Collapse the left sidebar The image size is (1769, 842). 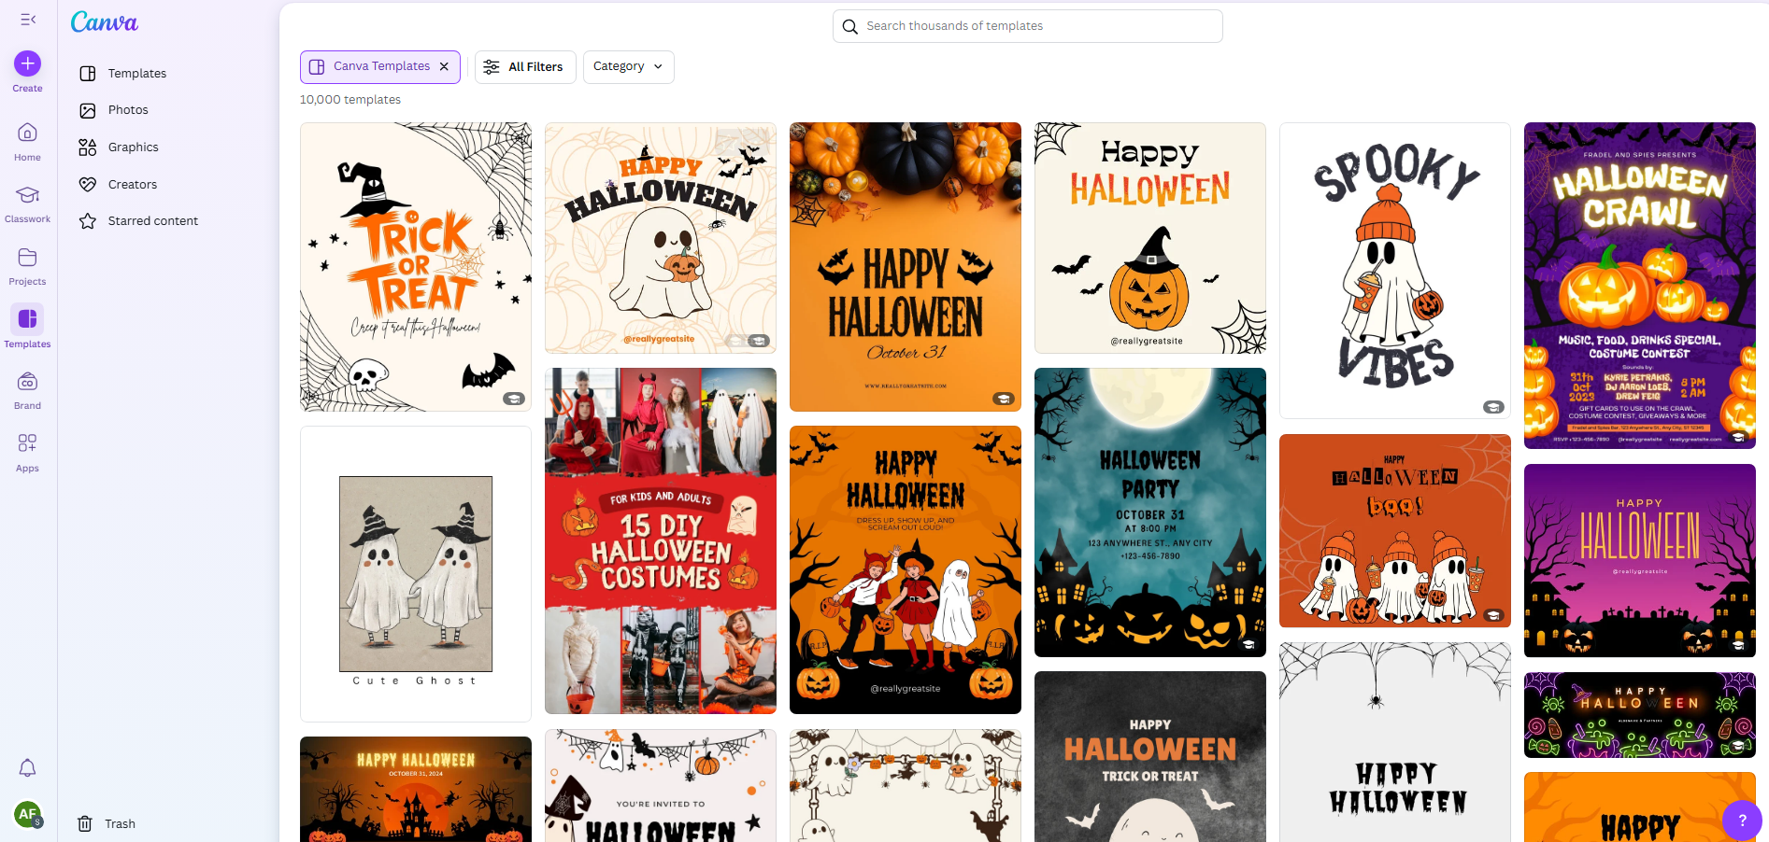[x=27, y=19]
